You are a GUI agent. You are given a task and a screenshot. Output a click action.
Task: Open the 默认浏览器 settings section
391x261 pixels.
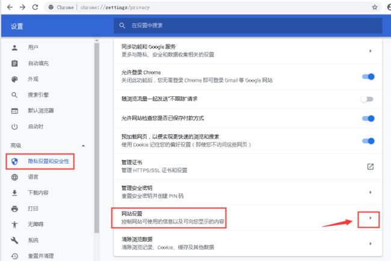coord(41,111)
